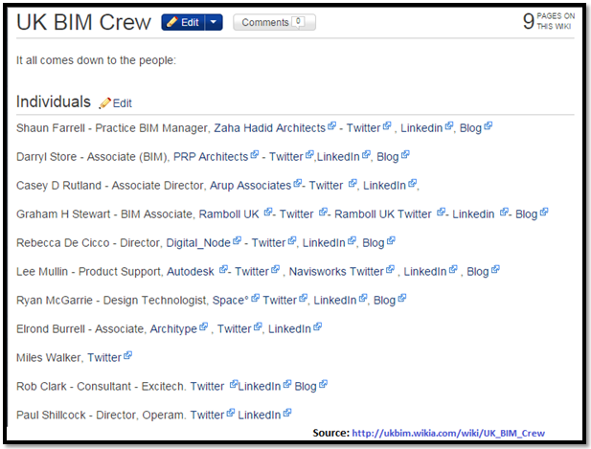The height and width of the screenshot is (449, 591).
Task: Open Rob Clark's Blog link
Action: click(306, 386)
